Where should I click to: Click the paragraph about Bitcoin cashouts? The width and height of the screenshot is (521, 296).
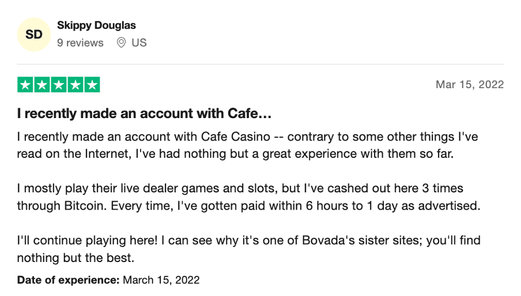pos(248,197)
